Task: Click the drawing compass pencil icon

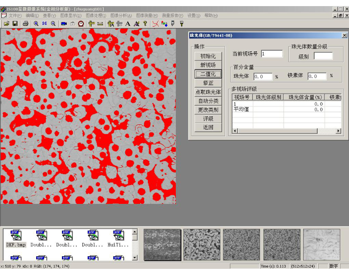Action: tap(137, 24)
